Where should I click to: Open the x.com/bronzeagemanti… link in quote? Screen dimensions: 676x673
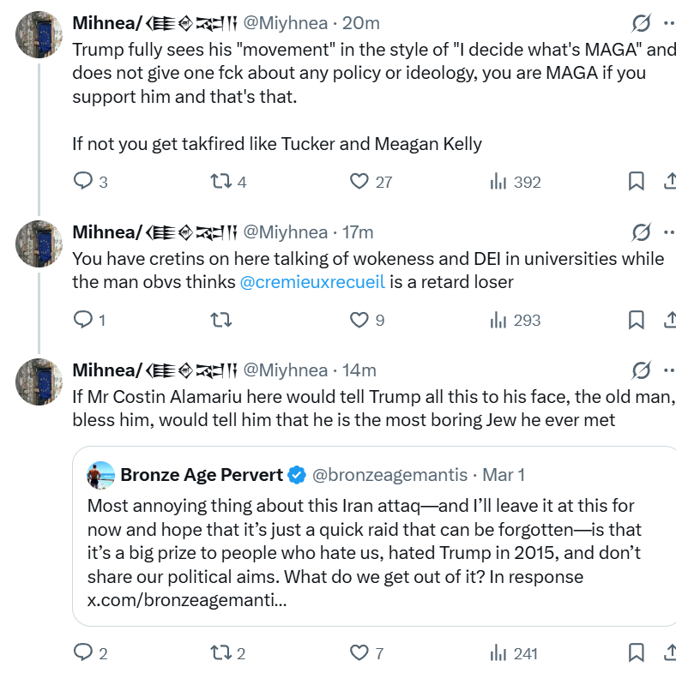187,600
